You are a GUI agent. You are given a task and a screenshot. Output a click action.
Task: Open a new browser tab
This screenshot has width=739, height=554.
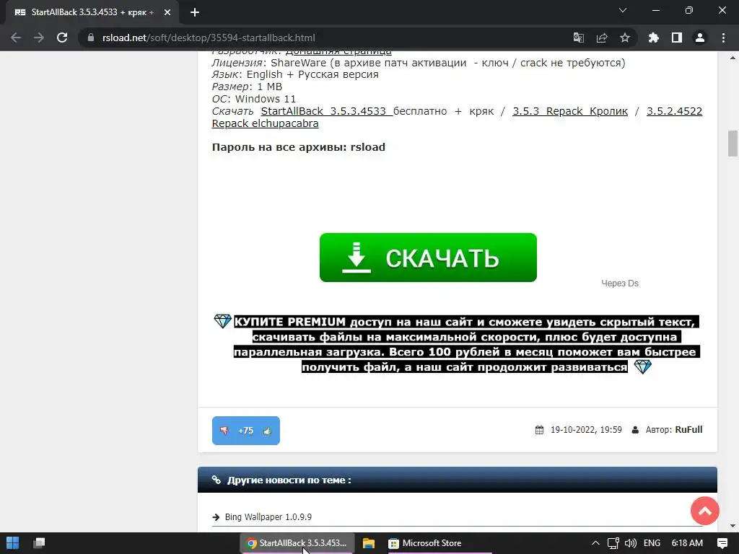click(x=195, y=12)
